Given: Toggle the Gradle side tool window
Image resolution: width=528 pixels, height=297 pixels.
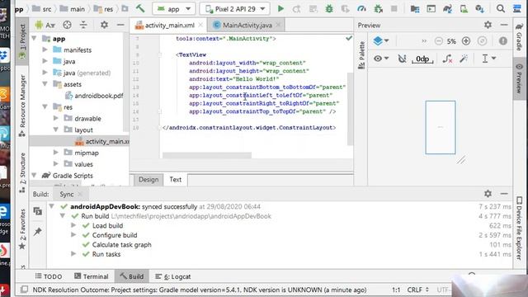Looking at the screenshot, I should [520, 36].
